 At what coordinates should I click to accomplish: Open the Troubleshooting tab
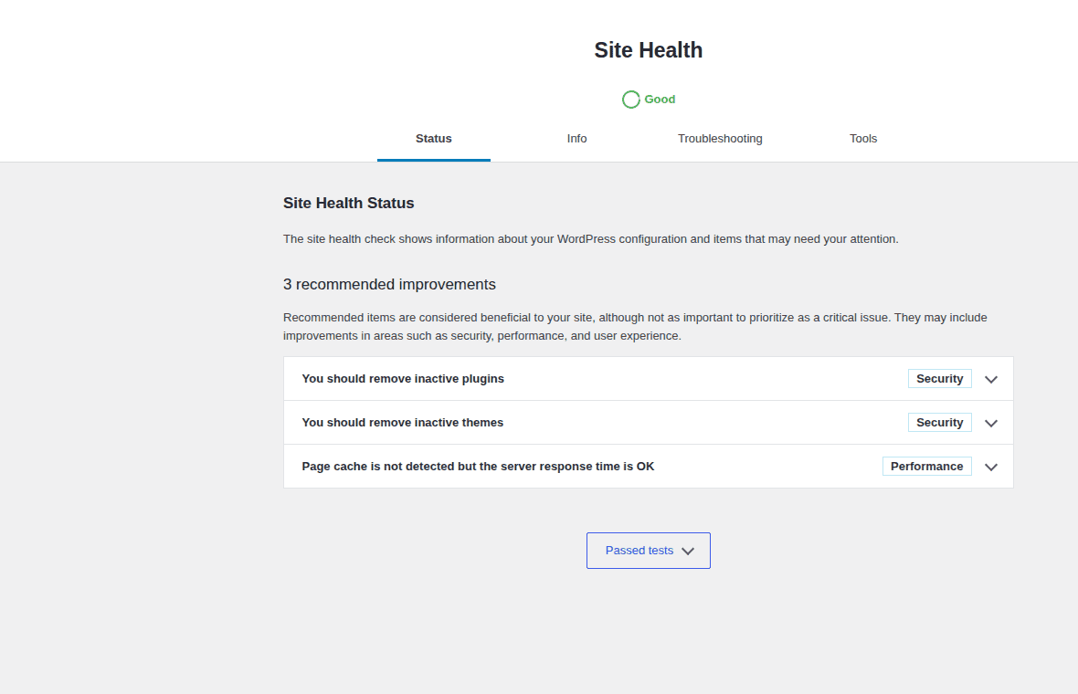point(720,139)
